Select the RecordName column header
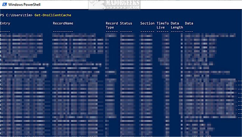This screenshot has height=137, width=242. click(63, 23)
